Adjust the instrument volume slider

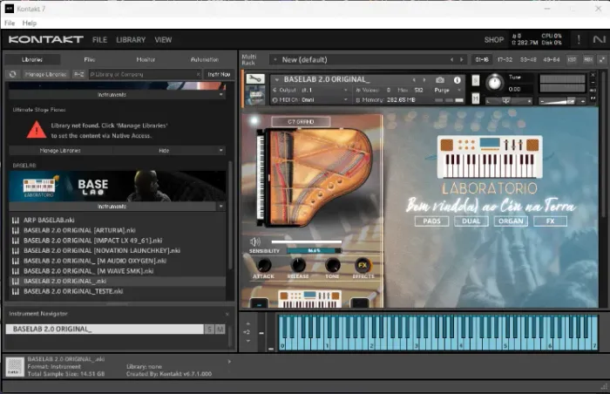click(x=562, y=101)
